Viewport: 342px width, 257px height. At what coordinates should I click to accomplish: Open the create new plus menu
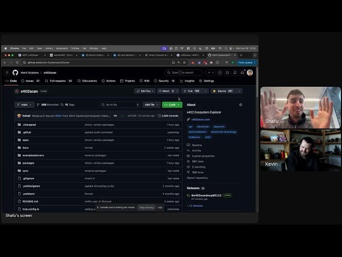coord(211,73)
